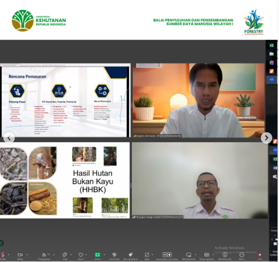Select video tile of man wearing glasses
279x262 pixels.
point(200,180)
